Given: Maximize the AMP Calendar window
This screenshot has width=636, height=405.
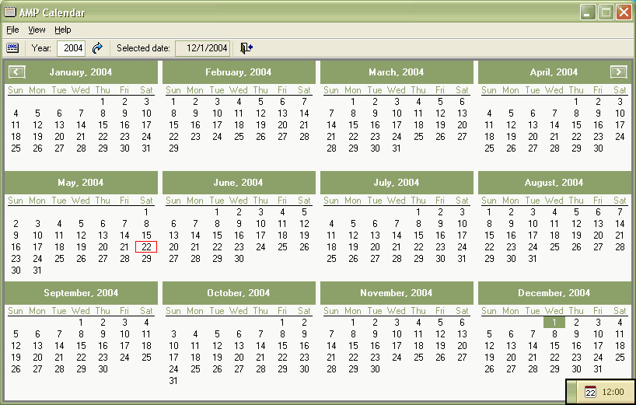Looking at the screenshot, I should (x=606, y=12).
